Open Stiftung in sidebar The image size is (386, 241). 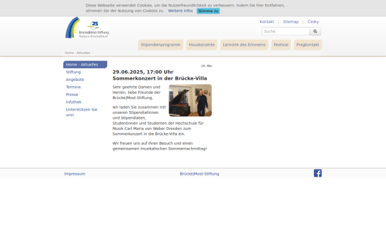point(73,72)
